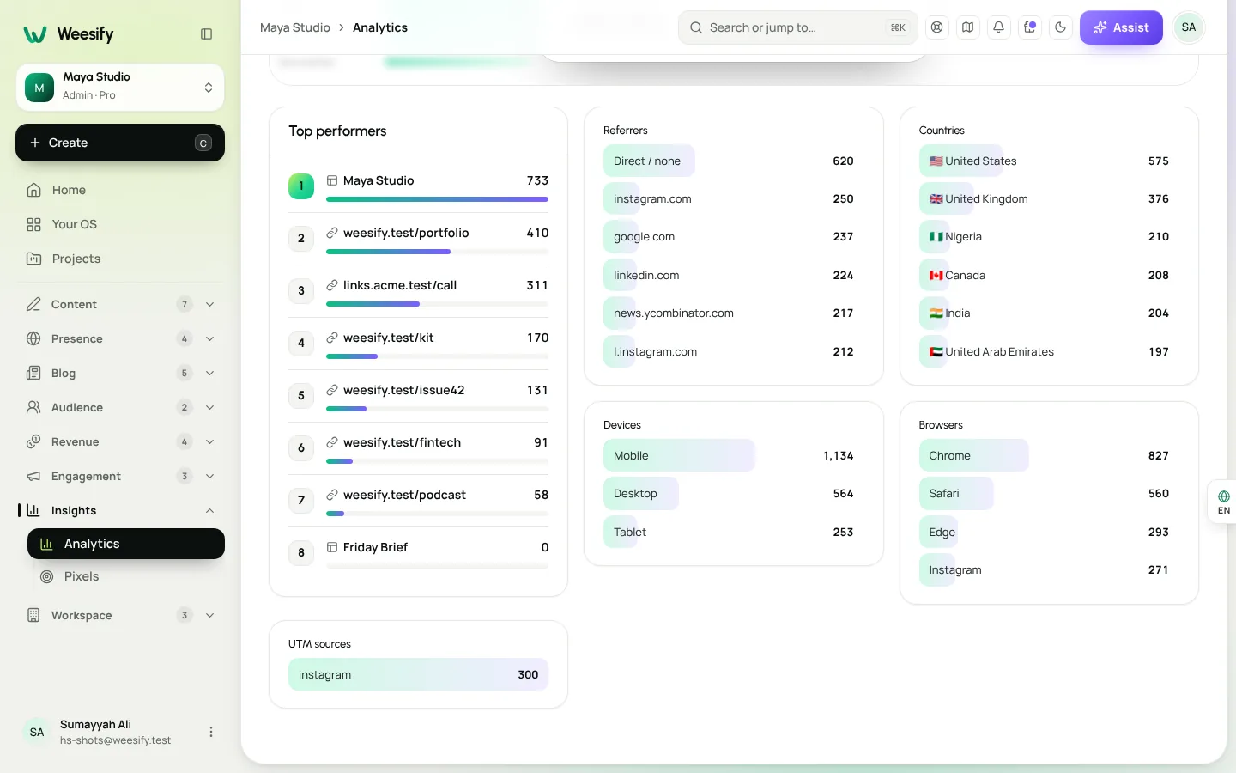The height and width of the screenshot is (773, 1236).
Task: Focus the Search or jump to field
Action: 798,27
